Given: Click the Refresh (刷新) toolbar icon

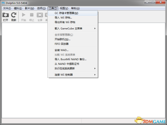Looking at the screenshot, I should point(14,15).
